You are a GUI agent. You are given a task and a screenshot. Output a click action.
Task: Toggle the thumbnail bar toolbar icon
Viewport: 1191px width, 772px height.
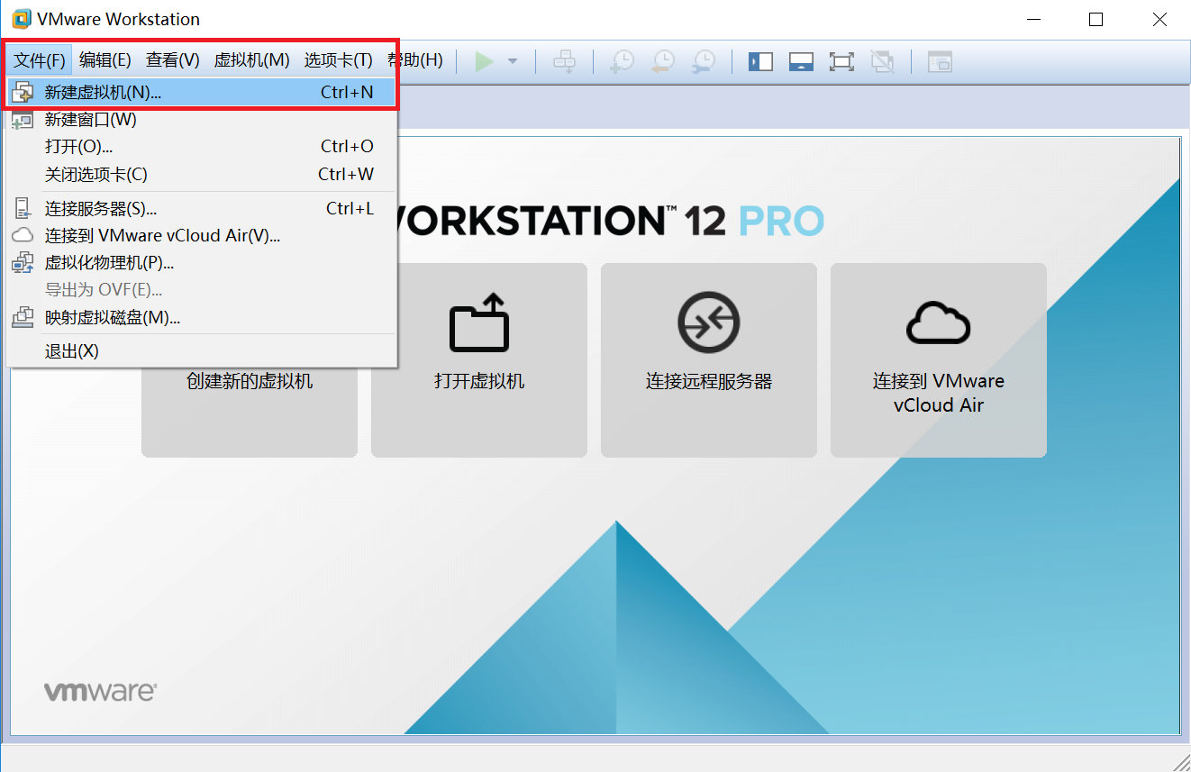tap(802, 61)
